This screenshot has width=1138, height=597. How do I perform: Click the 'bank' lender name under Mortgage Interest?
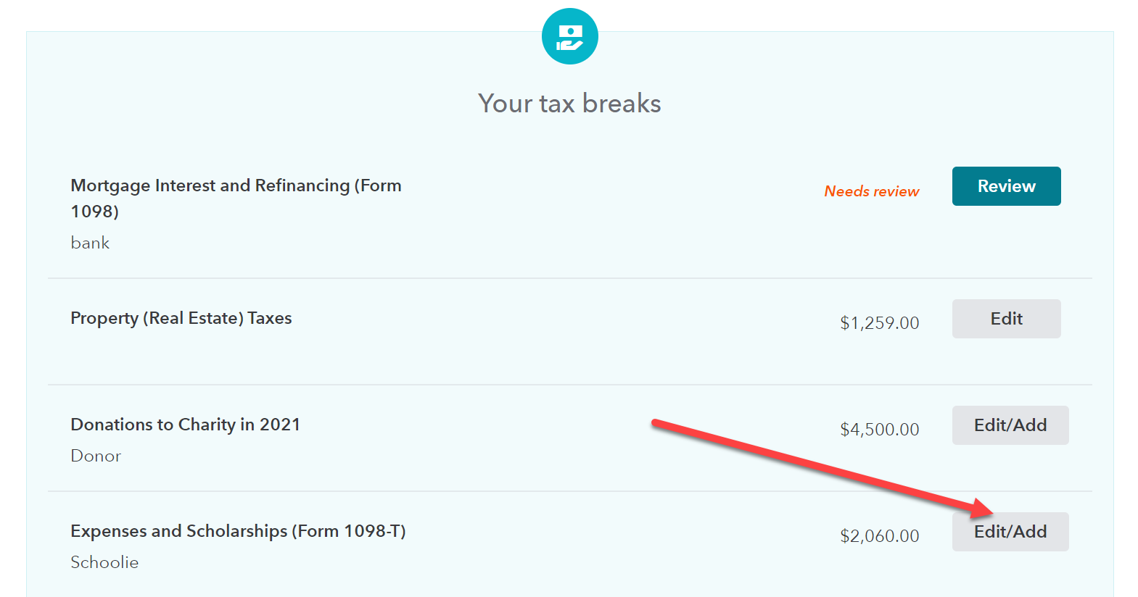(x=90, y=243)
